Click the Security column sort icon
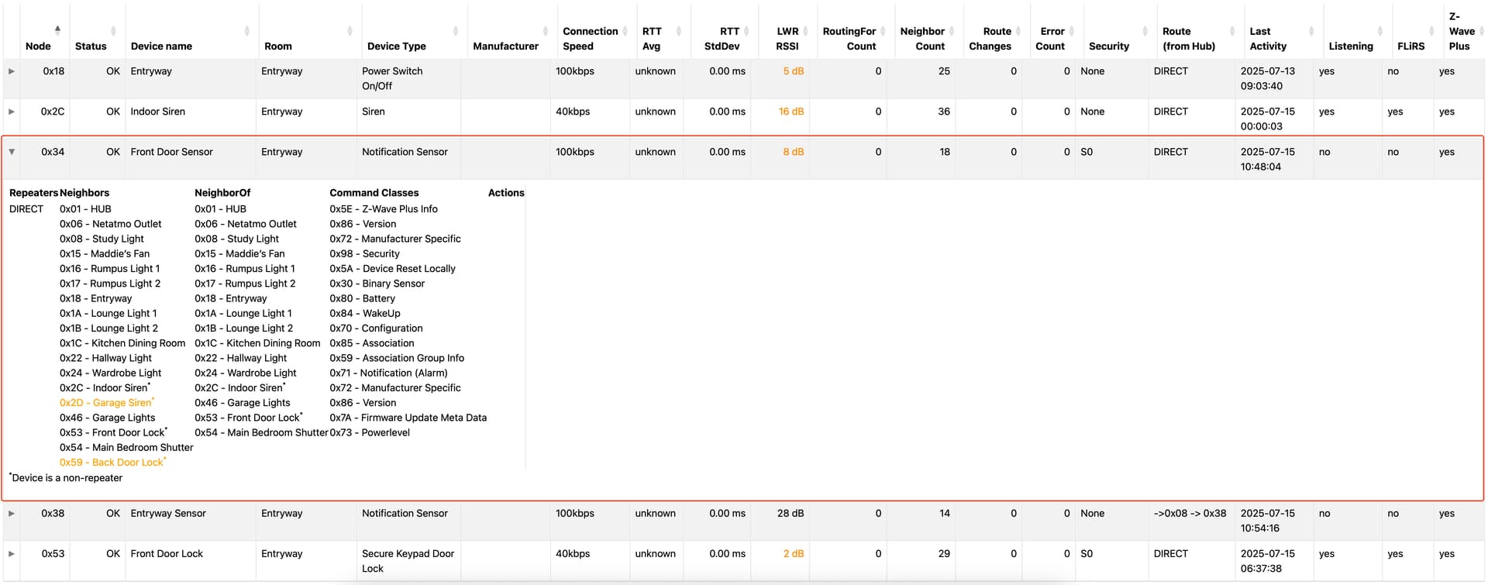The height and width of the screenshot is (585, 1488). [1145, 31]
